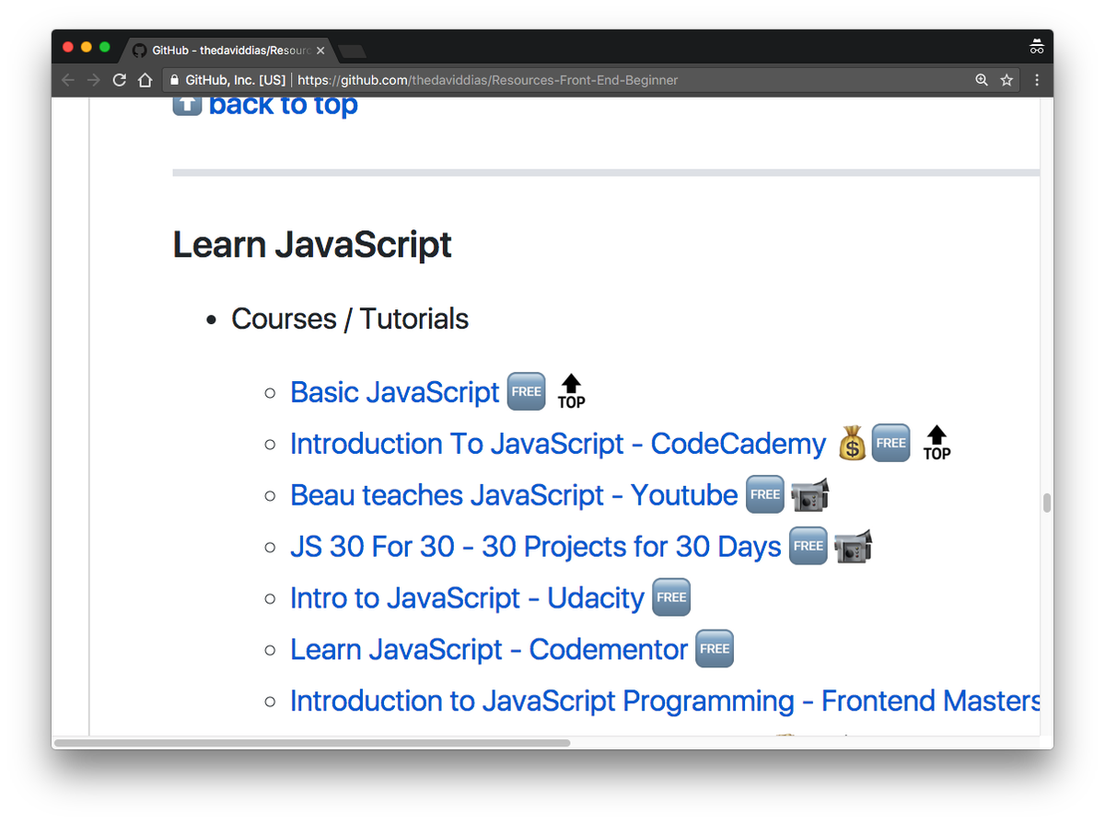Click the browser back arrow
The height and width of the screenshot is (823, 1105).
[67, 80]
